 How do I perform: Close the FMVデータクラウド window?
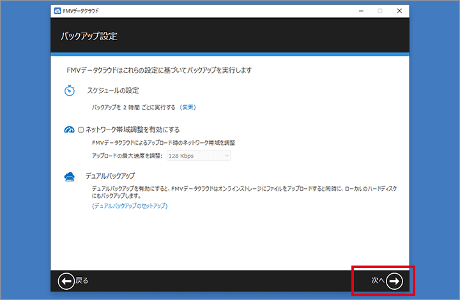[399, 11]
